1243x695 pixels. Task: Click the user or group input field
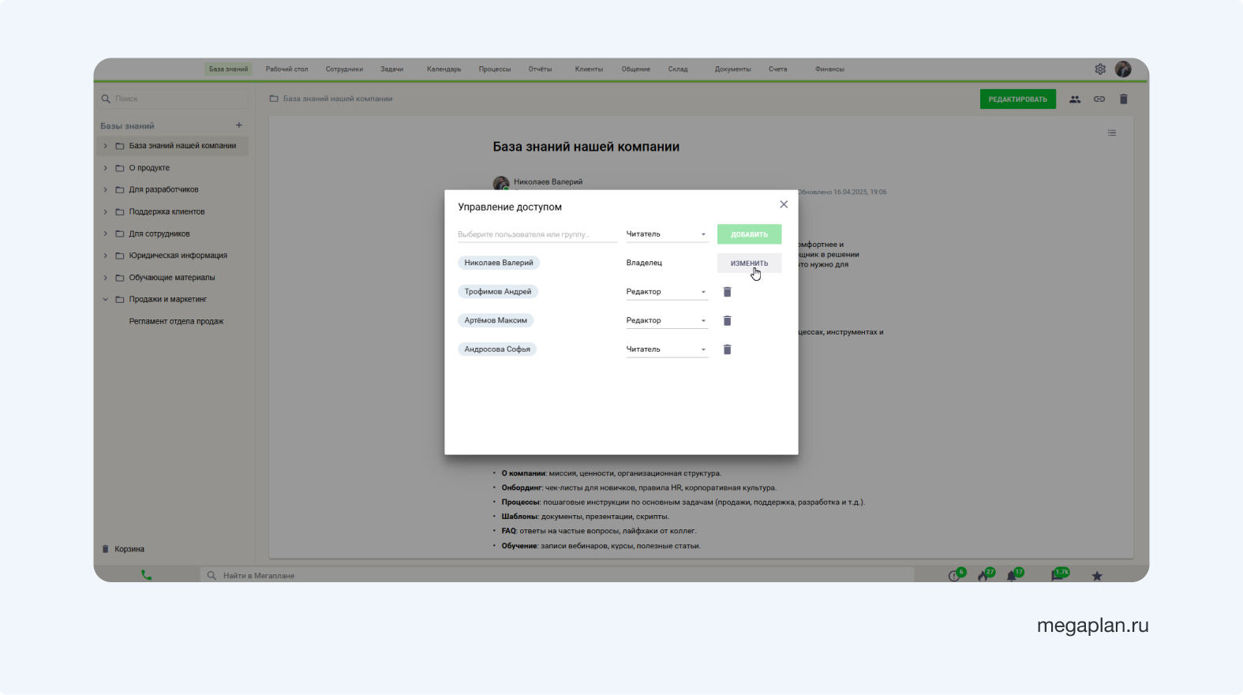[x=537, y=234]
